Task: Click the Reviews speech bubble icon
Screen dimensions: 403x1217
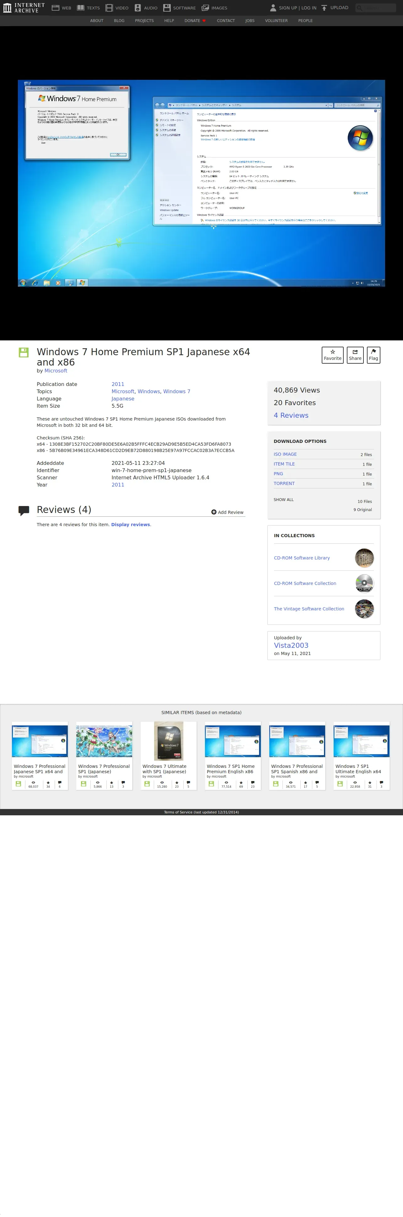Action: (24, 511)
